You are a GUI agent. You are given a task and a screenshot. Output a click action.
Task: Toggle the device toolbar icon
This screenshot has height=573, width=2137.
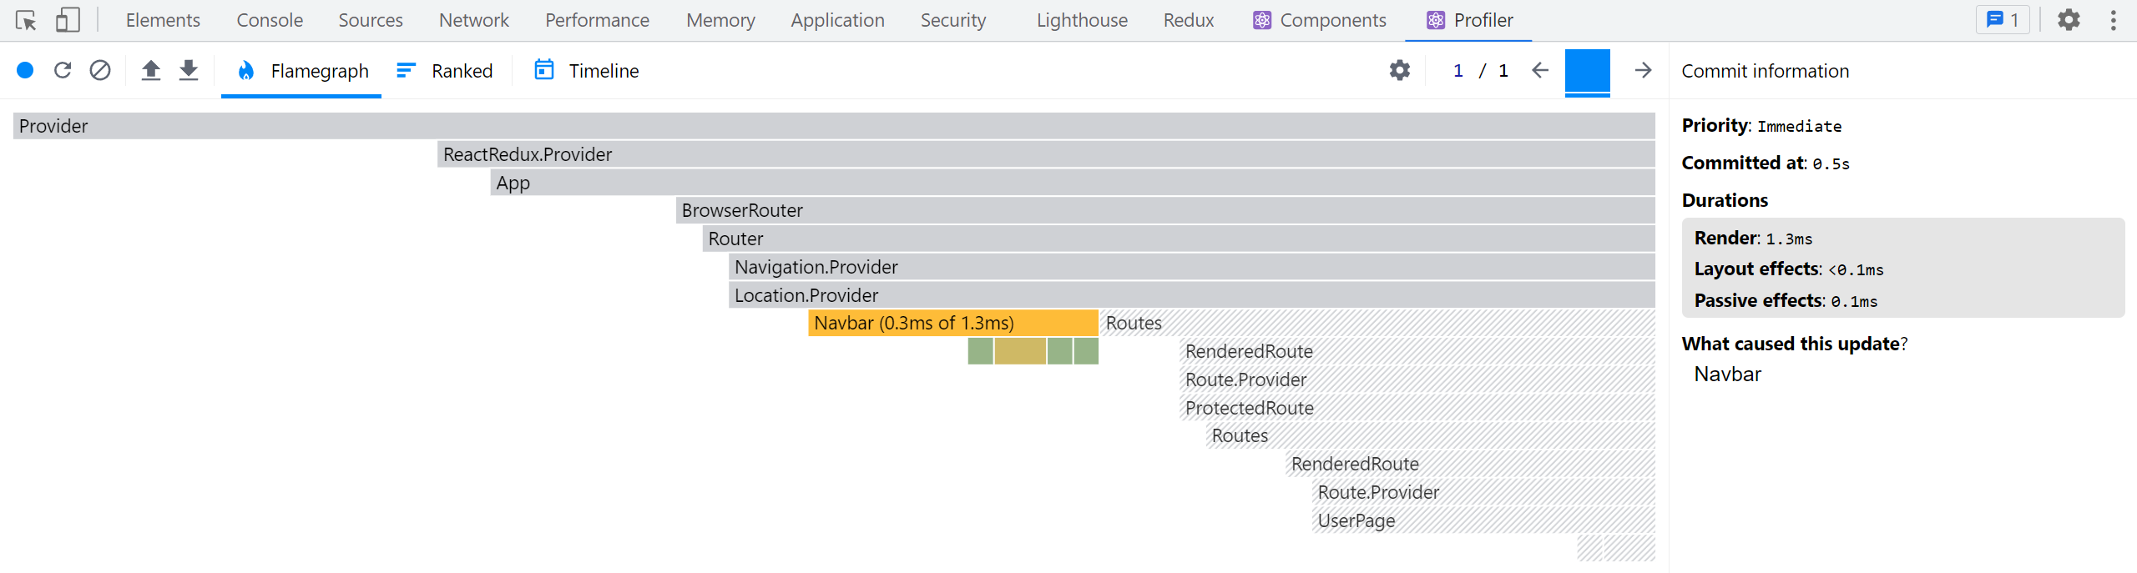(68, 20)
